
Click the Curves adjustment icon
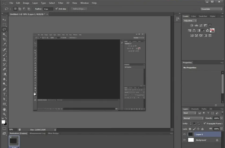tap(201, 25)
